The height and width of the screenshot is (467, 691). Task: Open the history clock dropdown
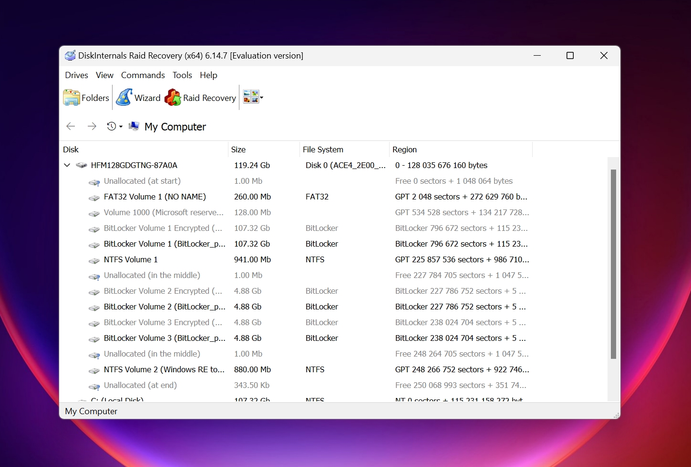(x=114, y=126)
